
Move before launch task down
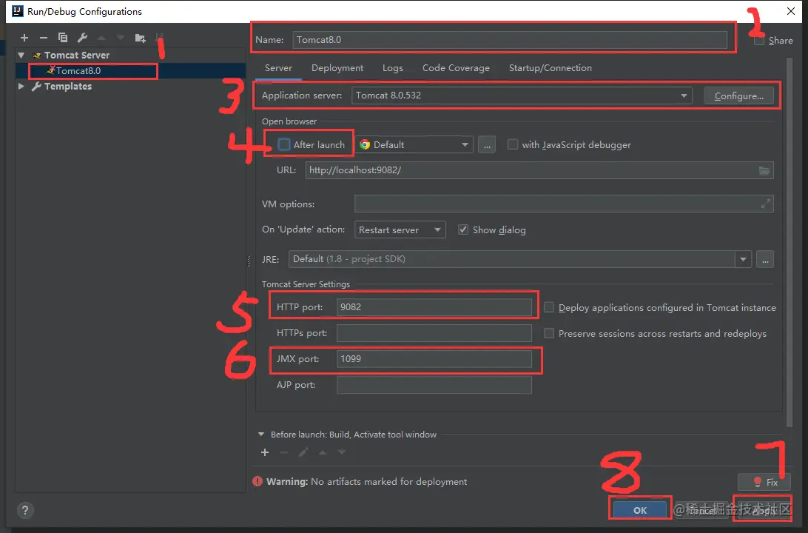point(342,452)
